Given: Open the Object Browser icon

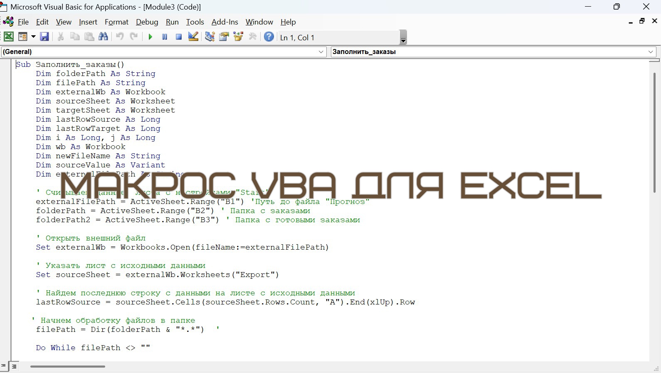Looking at the screenshot, I should click(238, 37).
